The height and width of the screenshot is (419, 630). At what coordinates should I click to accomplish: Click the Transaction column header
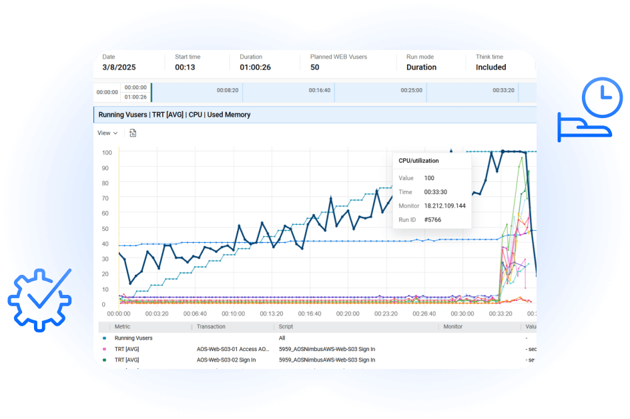pyautogui.click(x=213, y=327)
